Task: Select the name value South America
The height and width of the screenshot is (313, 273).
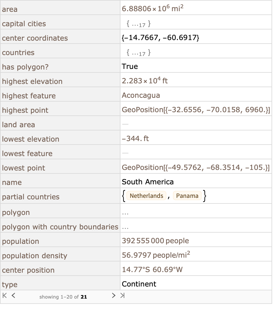Action: 148,182
